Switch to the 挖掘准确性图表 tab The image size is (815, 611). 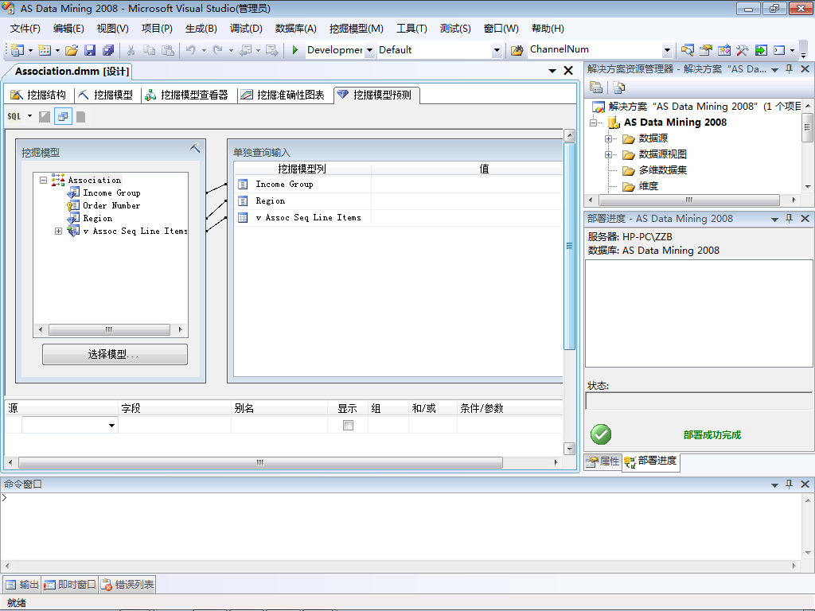(x=283, y=95)
